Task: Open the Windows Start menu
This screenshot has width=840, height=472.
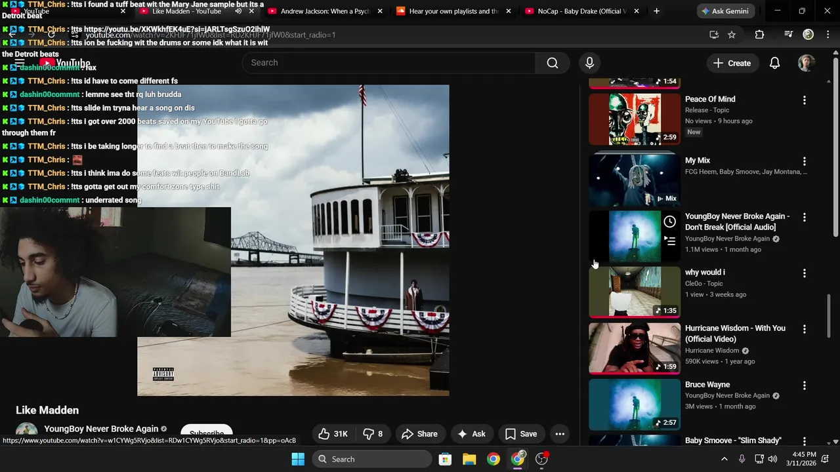Action: tap(298, 459)
